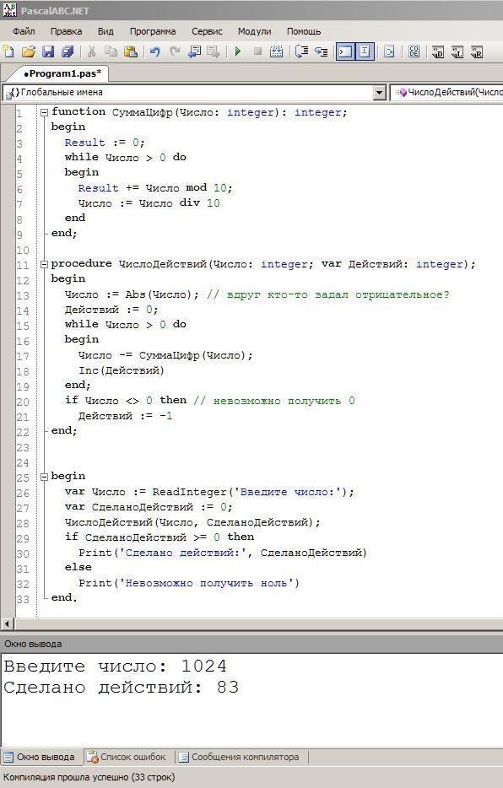Click the Paste clipboard icon
The height and width of the screenshot is (788, 503).
pyautogui.click(x=130, y=51)
